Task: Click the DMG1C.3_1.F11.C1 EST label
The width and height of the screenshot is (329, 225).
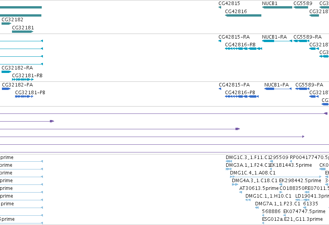Action: click(247, 157)
